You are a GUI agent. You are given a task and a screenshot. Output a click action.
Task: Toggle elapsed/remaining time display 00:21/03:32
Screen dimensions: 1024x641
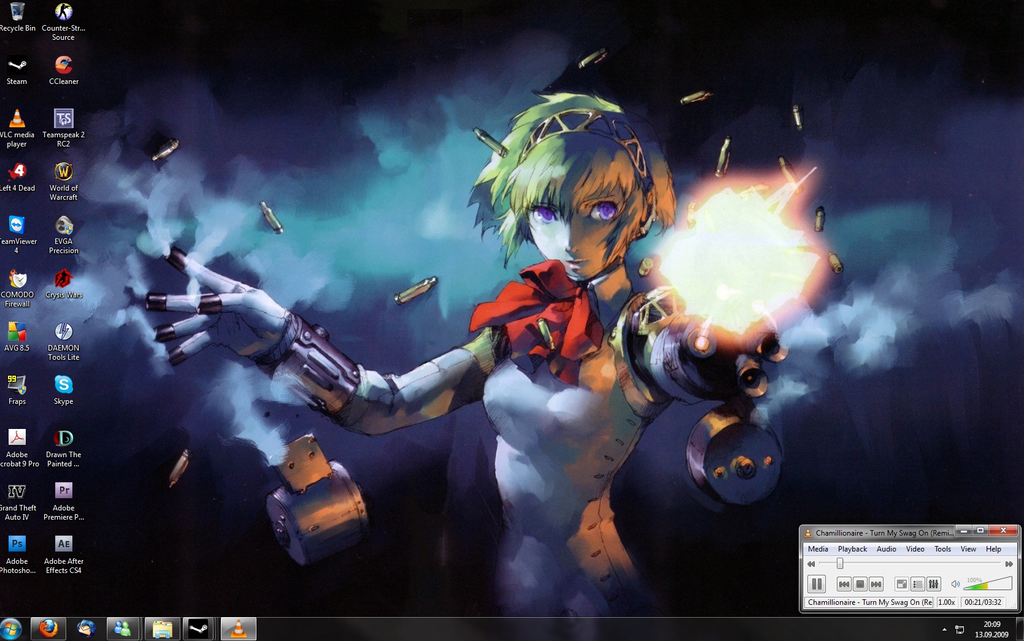[983, 602]
